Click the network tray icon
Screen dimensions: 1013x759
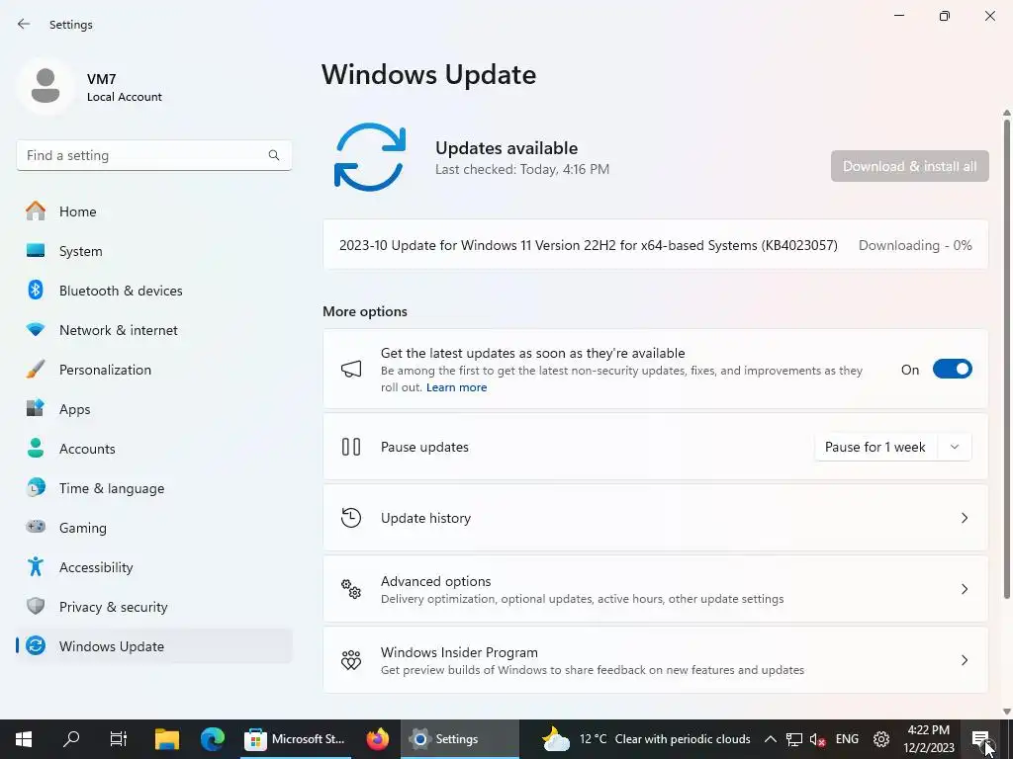[794, 739]
